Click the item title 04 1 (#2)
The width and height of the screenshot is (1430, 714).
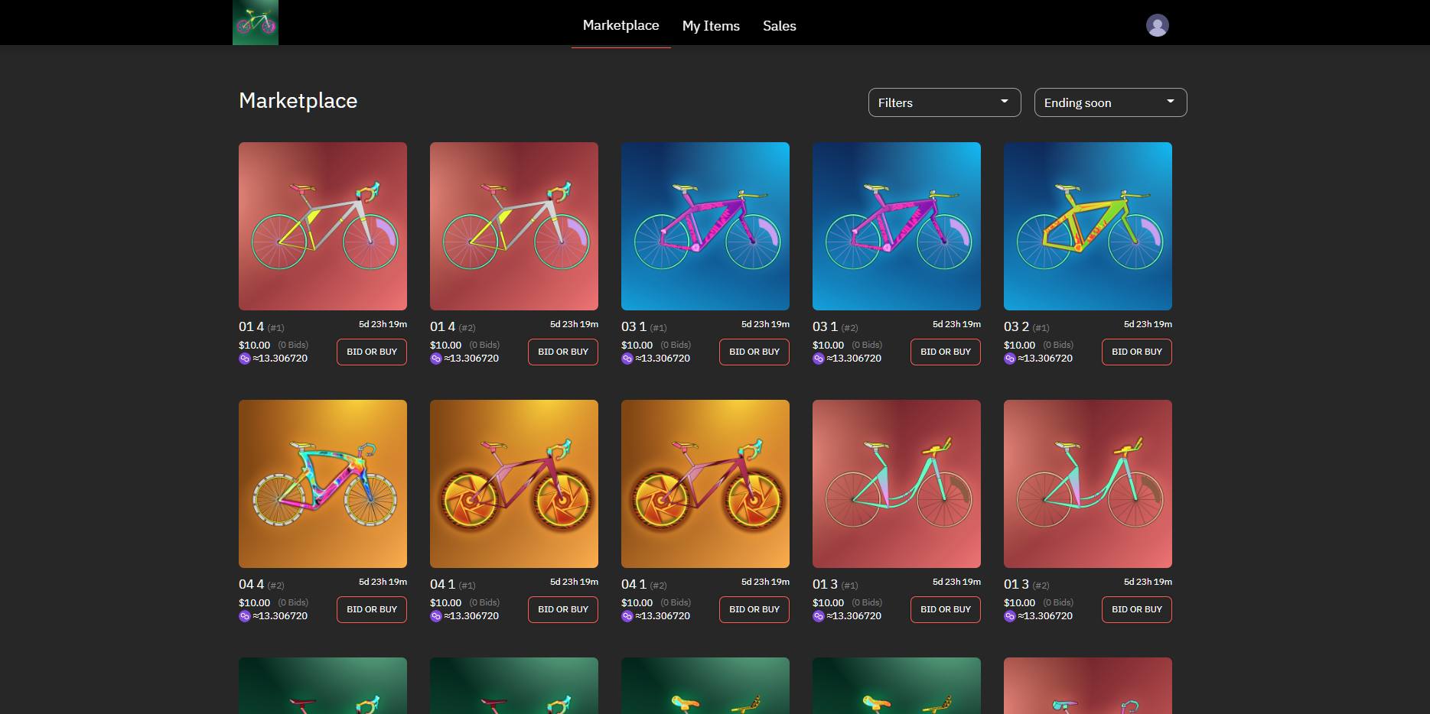644,585
